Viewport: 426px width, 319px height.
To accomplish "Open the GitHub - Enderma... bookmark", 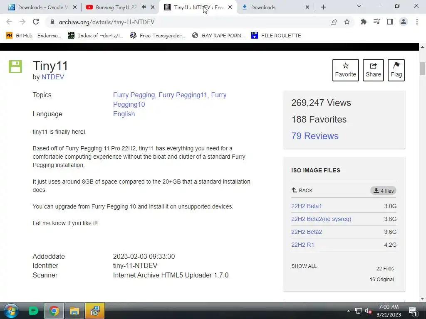I will [x=34, y=36].
